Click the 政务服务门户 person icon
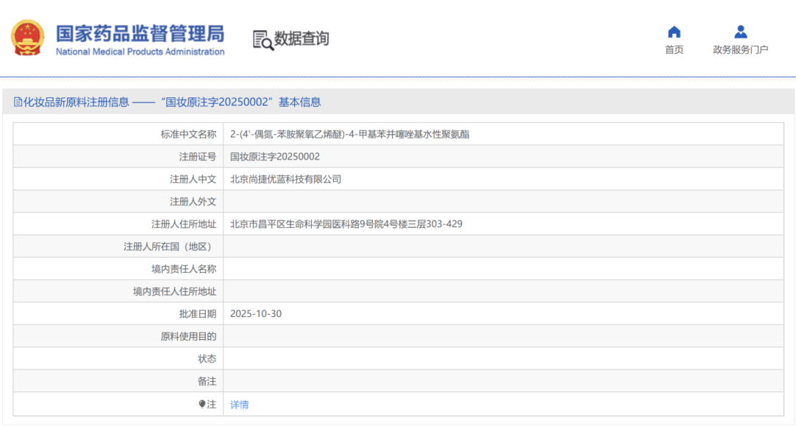Screen dimensions: 796x426 coord(739,31)
